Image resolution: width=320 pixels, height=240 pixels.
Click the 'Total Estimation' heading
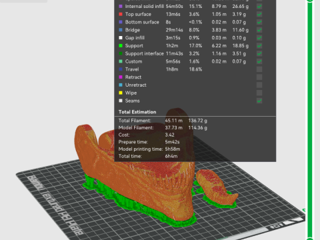(x=137, y=112)
